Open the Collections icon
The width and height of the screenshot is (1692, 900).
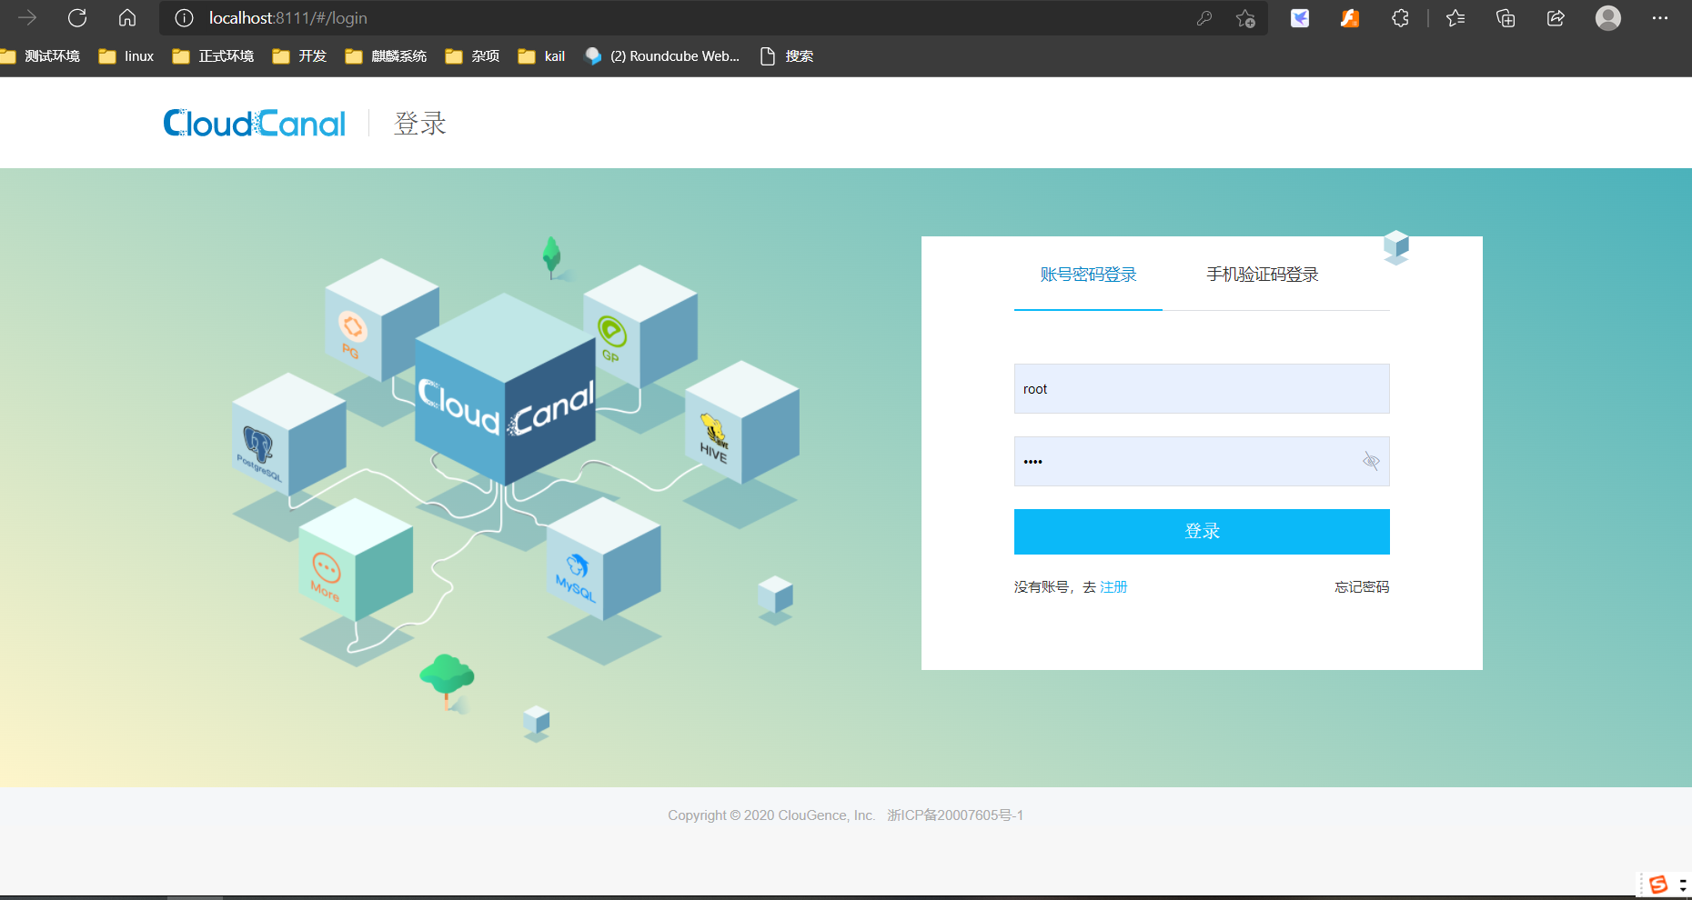point(1506,18)
